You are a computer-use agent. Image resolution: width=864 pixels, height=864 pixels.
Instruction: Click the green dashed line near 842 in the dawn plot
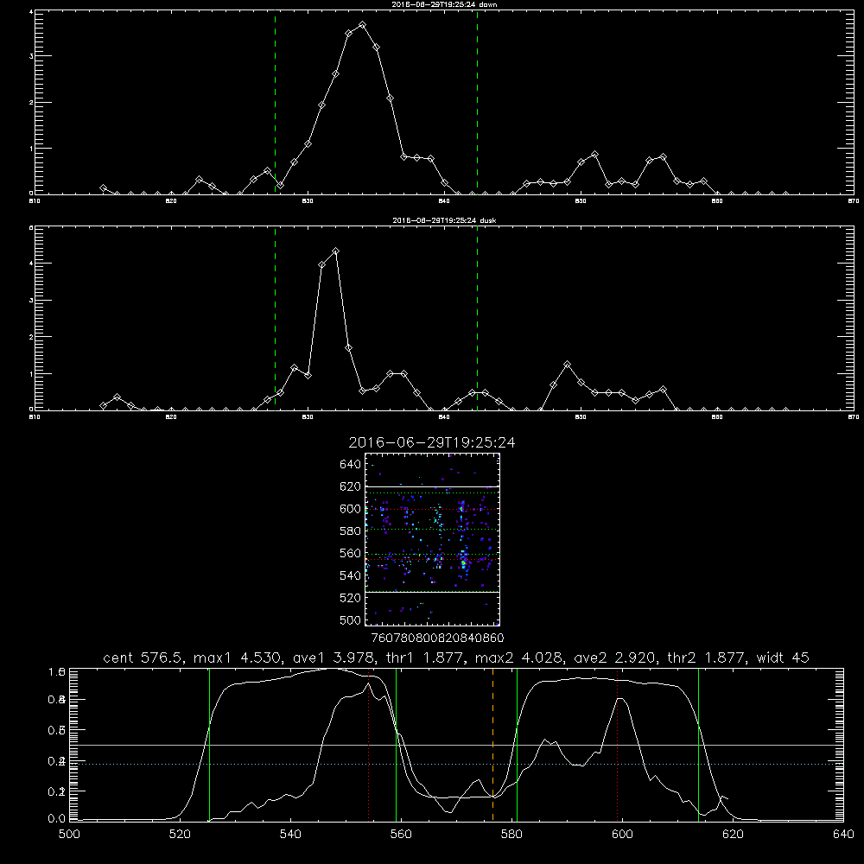(477, 102)
